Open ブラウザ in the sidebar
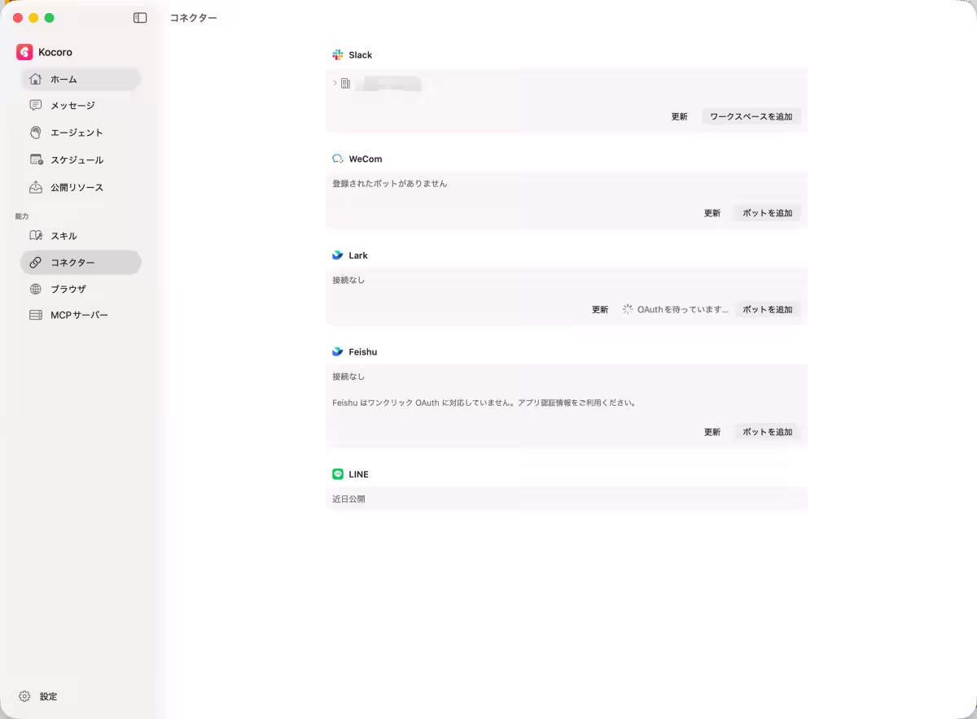 pos(81,289)
